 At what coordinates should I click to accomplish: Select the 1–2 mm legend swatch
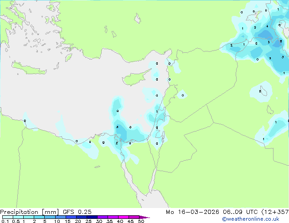[x=29, y=217]
